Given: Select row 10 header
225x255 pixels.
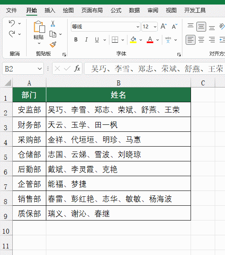Looking at the screenshot, I should click(6, 228).
